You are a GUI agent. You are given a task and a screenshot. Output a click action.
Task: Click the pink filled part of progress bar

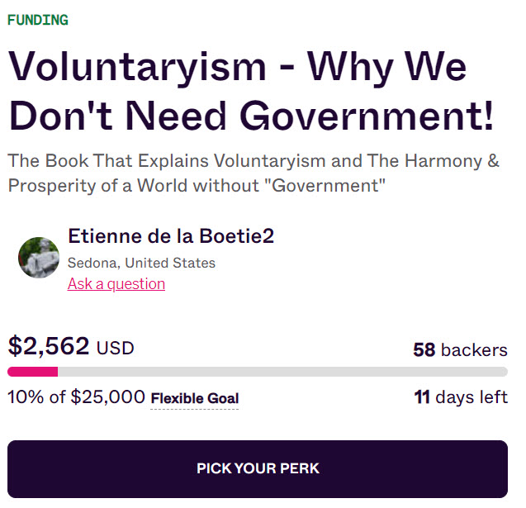tap(32, 372)
